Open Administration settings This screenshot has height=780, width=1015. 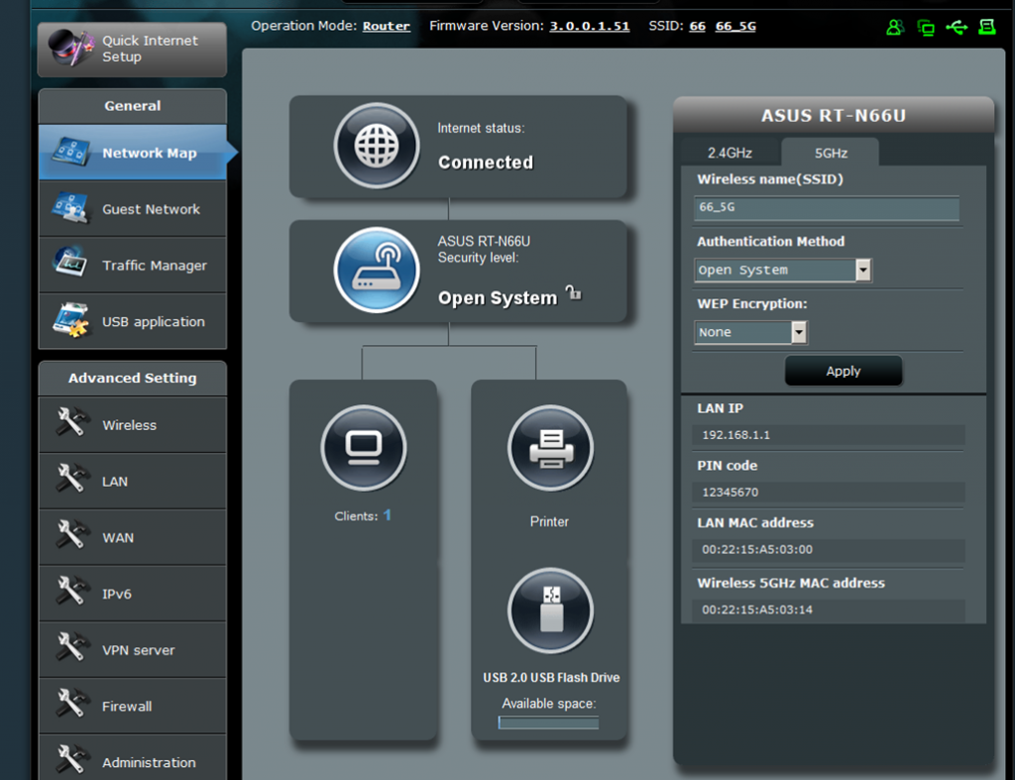pos(133,758)
